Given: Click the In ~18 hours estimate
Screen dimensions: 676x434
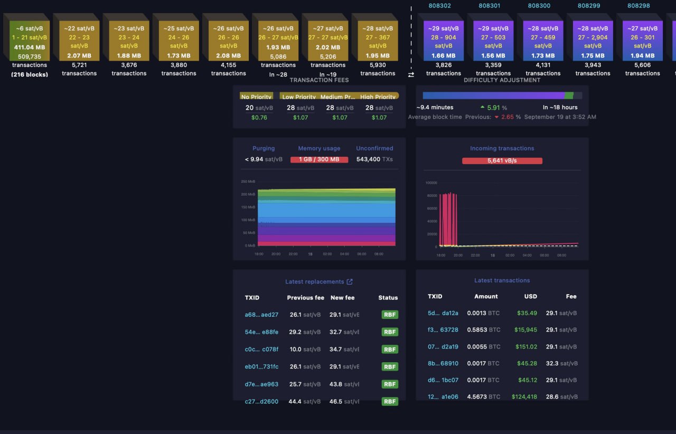Looking at the screenshot, I should click(x=560, y=107).
